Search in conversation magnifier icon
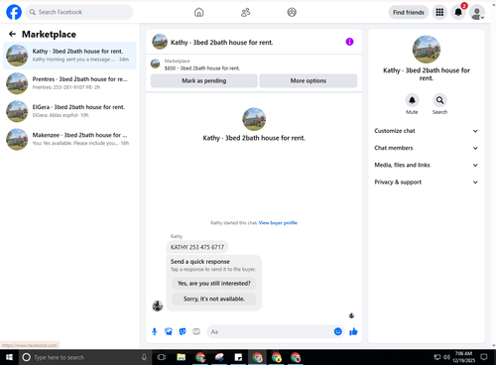This screenshot has height=365, width=496. (x=439, y=100)
